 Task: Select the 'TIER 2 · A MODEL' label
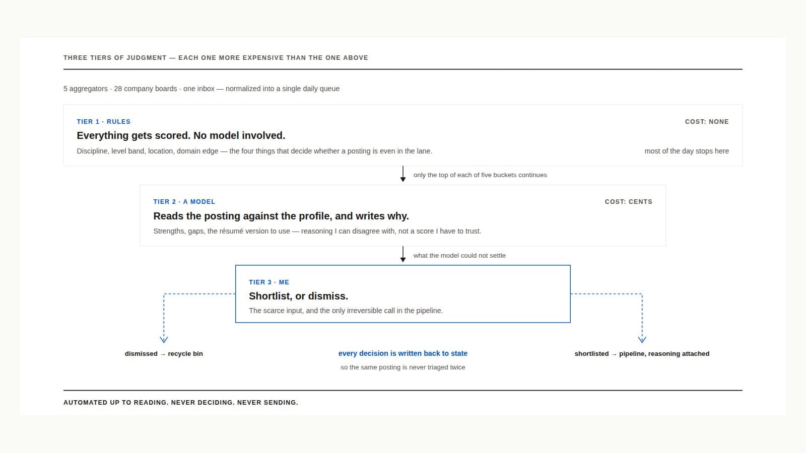click(184, 202)
